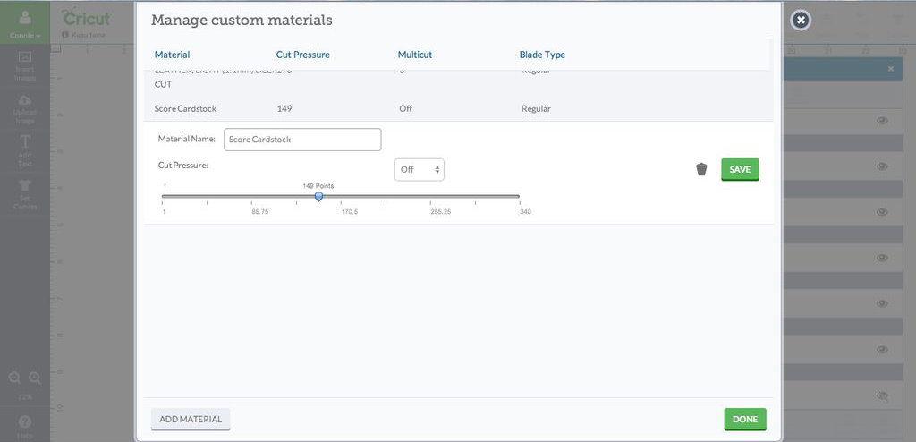
Task: Zoom in with the plus magnifier icon
Action: [35, 378]
